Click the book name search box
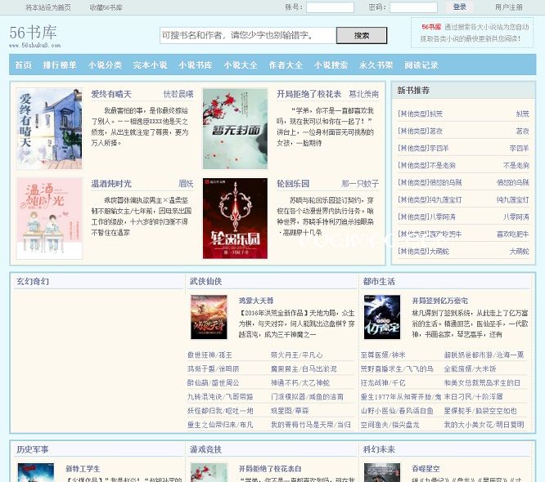The height and width of the screenshot is (482, 545). 248,35
